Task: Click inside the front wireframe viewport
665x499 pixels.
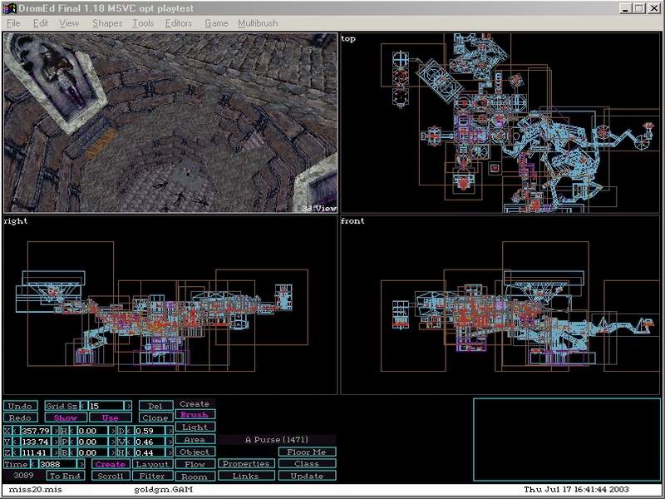Action: pyautogui.click(x=500, y=305)
